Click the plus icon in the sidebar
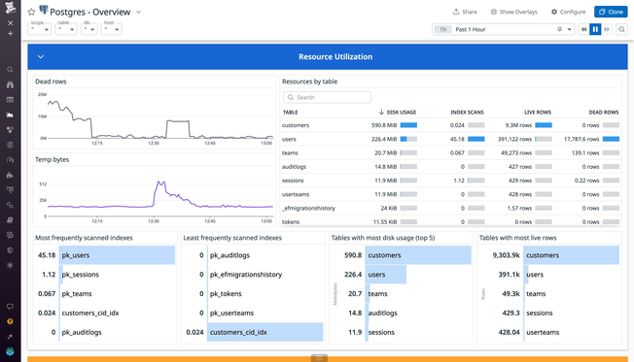 [11, 34]
